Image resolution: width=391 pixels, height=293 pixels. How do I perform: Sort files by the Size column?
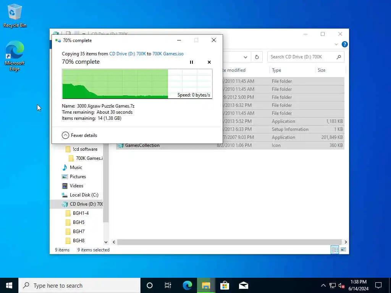pyautogui.click(x=322, y=70)
